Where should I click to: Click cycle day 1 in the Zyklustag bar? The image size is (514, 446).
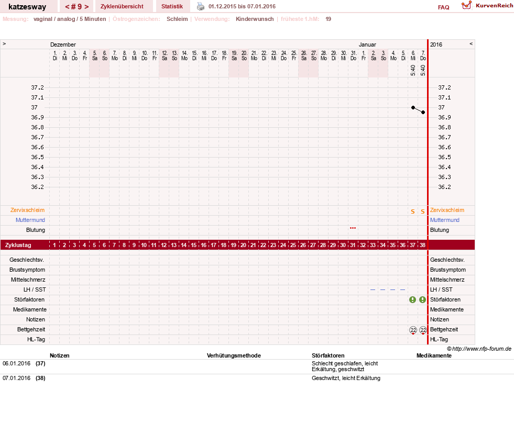click(x=54, y=245)
